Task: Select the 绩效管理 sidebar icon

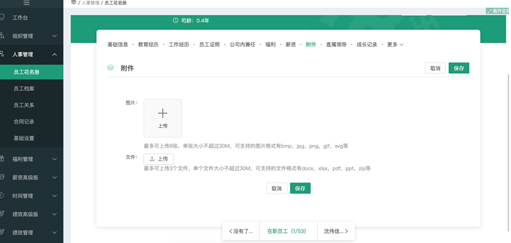Action: point(1,232)
